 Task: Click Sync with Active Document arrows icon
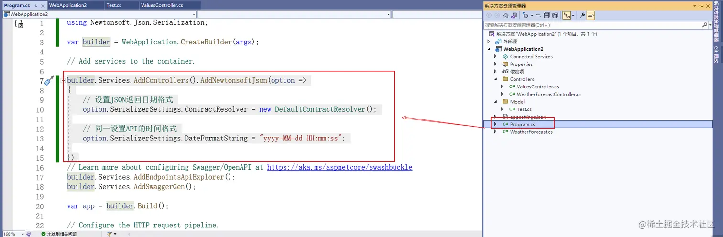tap(538, 15)
